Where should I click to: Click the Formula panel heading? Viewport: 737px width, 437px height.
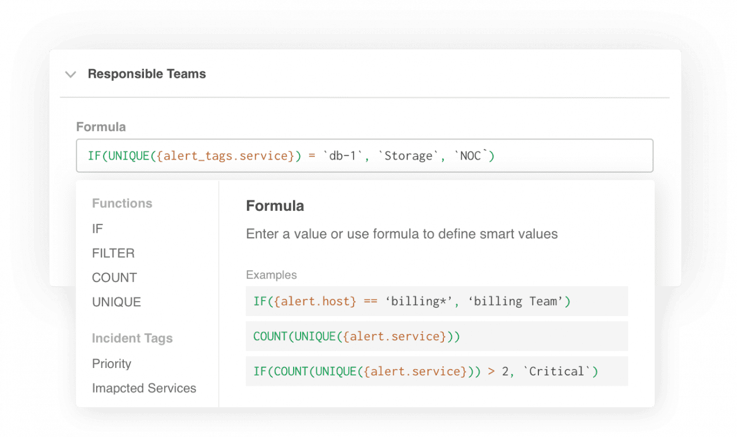(275, 206)
